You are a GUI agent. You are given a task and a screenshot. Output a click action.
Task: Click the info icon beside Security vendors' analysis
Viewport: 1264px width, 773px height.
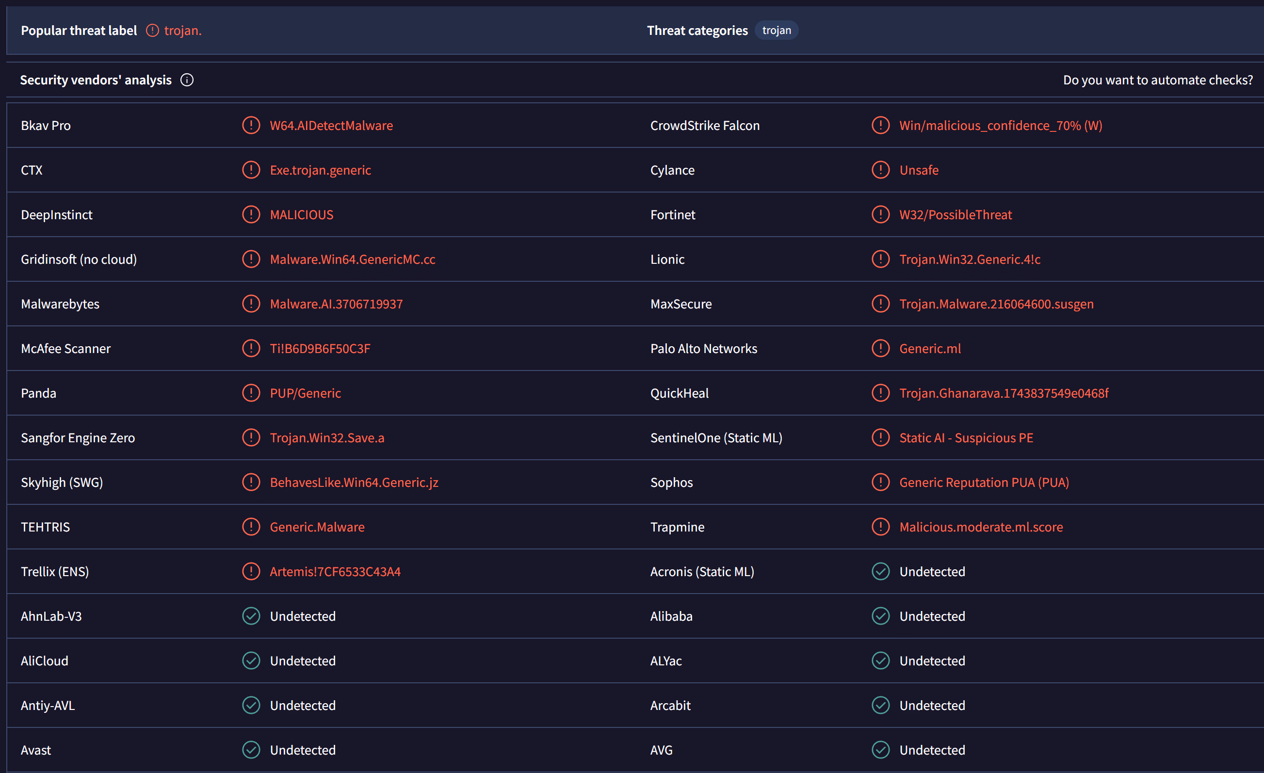[187, 80]
